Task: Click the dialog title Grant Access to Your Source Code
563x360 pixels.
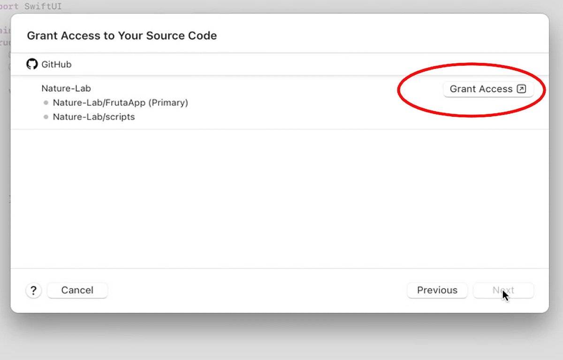Action: point(122,36)
